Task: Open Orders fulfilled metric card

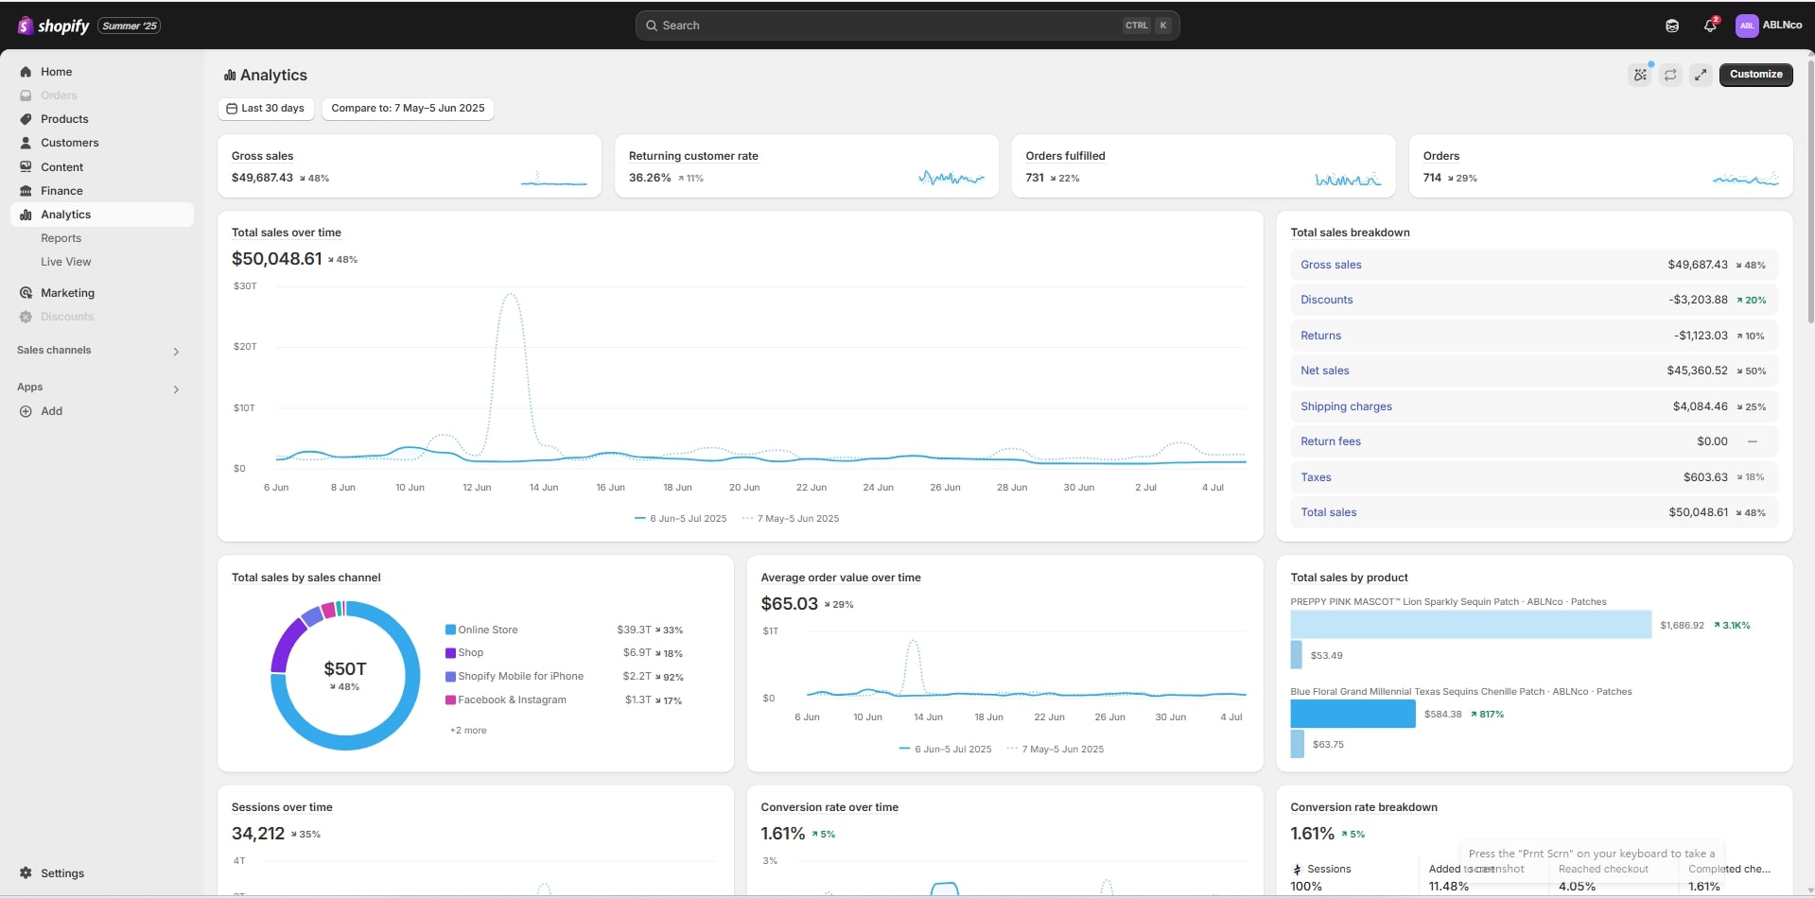Action: [x=1203, y=166]
